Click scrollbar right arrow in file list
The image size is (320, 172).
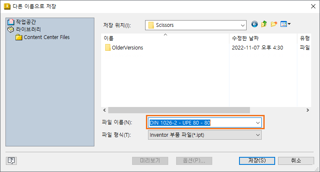pos(308,110)
